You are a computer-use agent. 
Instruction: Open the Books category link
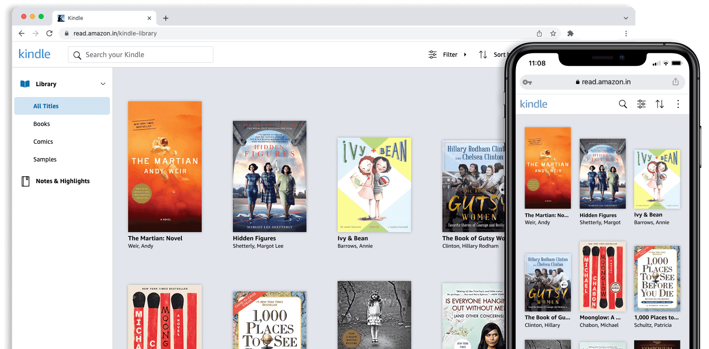point(42,124)
